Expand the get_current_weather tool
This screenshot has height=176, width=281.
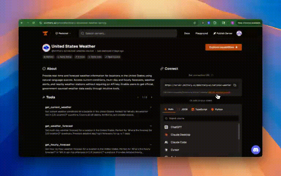[151, 107]
